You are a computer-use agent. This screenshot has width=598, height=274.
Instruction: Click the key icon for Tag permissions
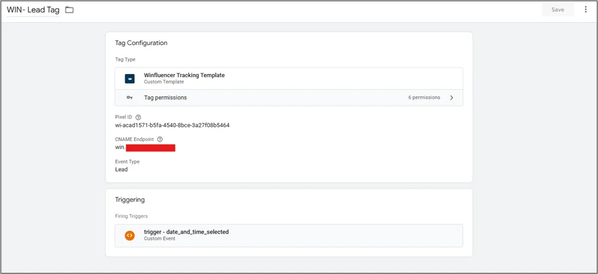point(130,97)
